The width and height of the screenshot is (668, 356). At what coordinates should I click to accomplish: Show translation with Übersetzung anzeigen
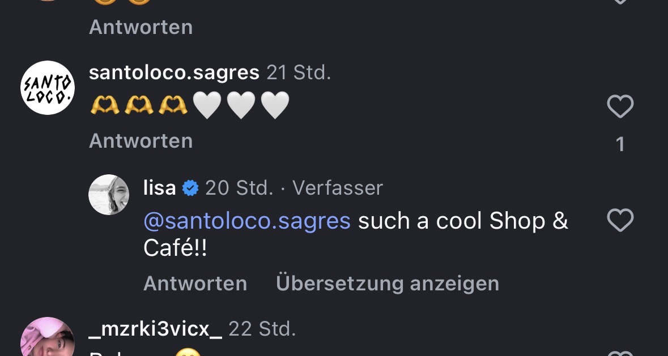click(x=387, y=283)
